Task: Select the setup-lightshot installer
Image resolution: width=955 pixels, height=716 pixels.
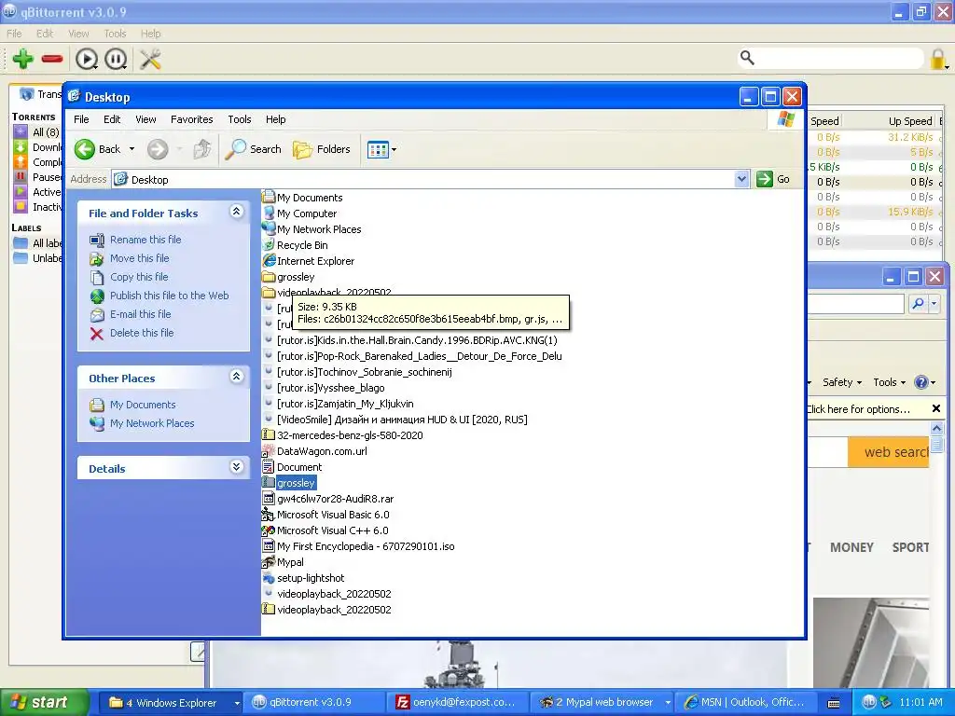Action: [304, 578]
